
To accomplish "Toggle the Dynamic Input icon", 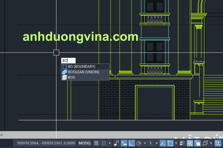I will tap(124, 143).
